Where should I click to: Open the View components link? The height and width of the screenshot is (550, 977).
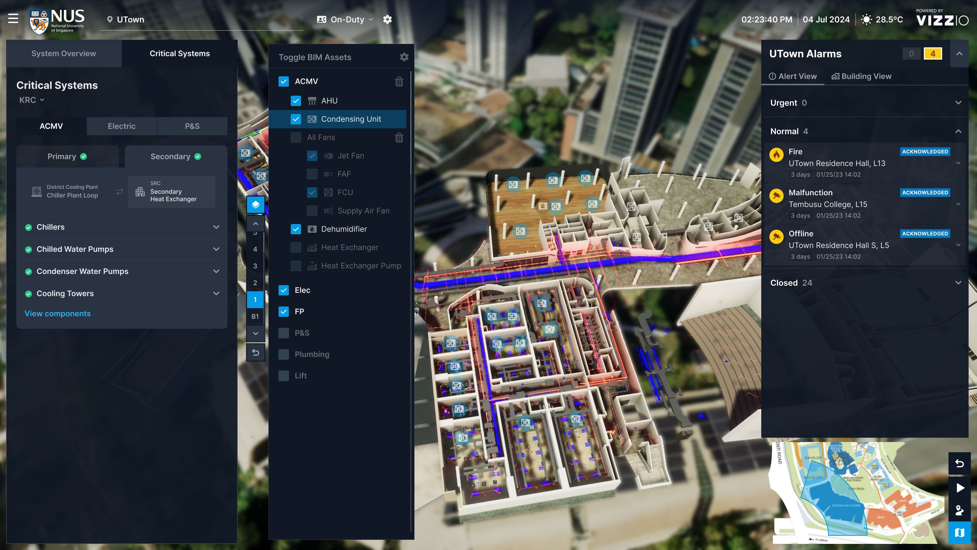(58, 313)
